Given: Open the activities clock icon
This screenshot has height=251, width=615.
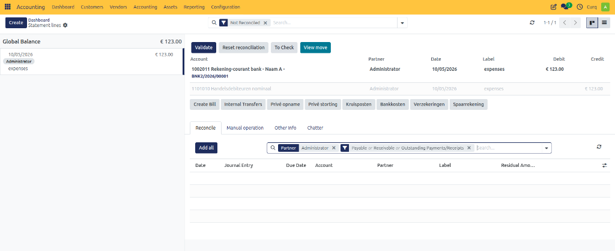Looking at the screenshot, I should pyautogui.click(x=580, y=7).
